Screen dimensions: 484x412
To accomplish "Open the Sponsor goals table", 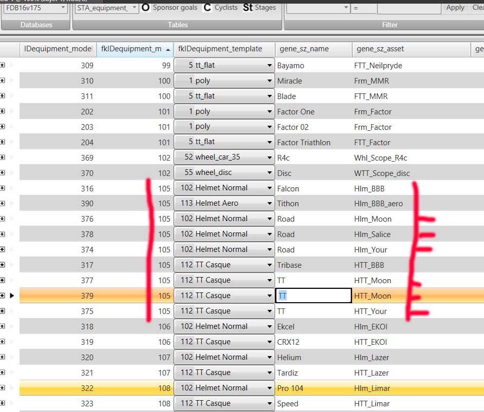I will (169, 8).
